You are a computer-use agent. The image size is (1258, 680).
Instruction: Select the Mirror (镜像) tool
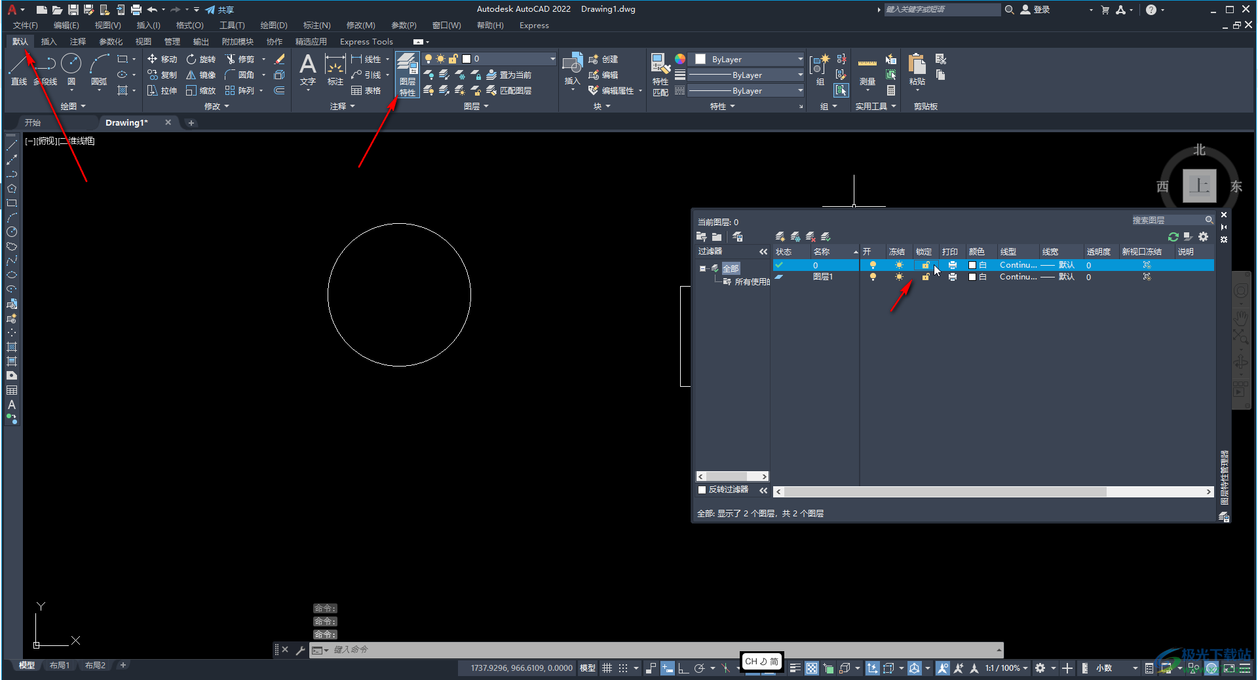[200, 75]
